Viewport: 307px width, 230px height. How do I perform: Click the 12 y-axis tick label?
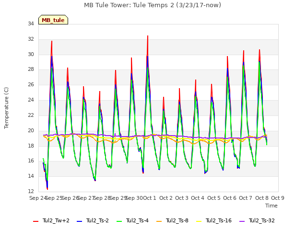pos(31,191)
